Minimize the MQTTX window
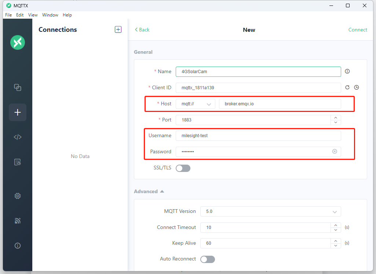 (331, 5)
